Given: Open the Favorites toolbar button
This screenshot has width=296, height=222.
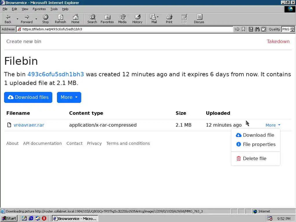Looking at the screenshot, I should tap(107, 19).
